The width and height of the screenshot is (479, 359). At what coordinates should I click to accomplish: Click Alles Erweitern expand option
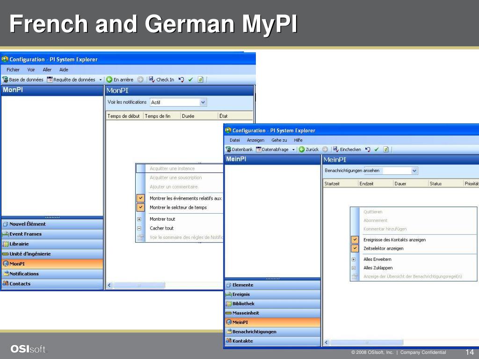[x=377, y=259]
